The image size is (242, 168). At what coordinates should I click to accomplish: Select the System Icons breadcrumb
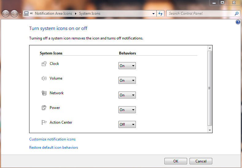click(x=90, y=13)
